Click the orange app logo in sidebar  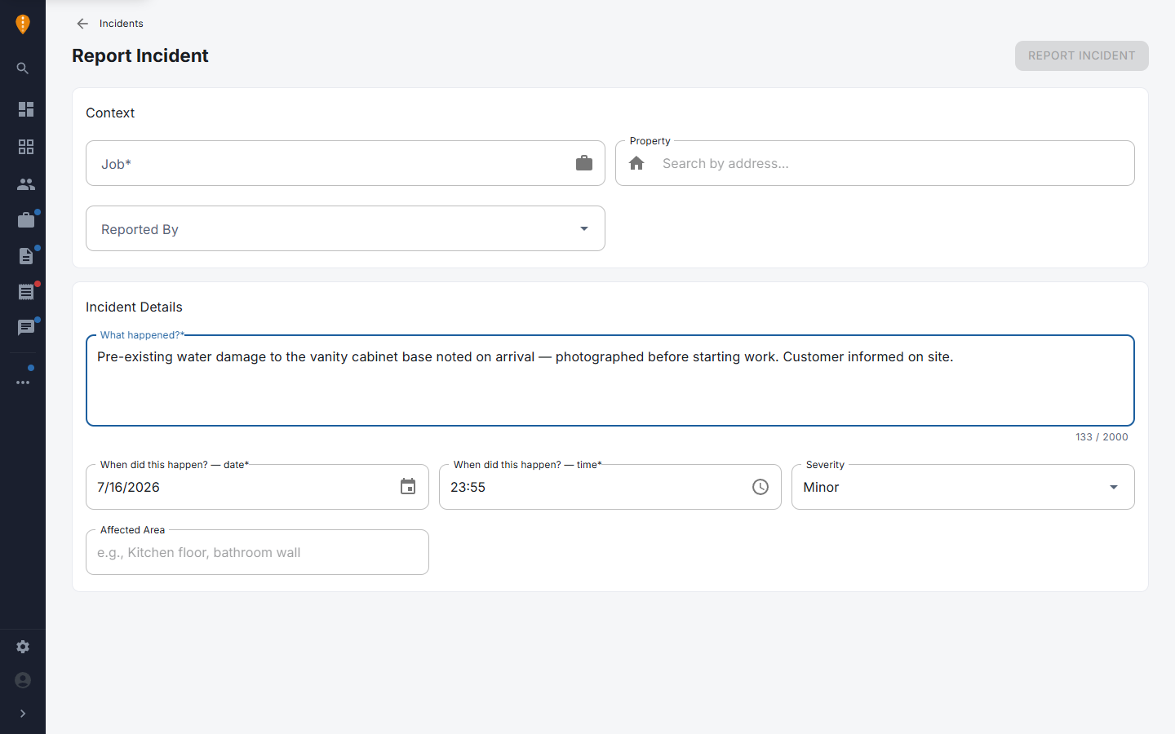point(23,24)
